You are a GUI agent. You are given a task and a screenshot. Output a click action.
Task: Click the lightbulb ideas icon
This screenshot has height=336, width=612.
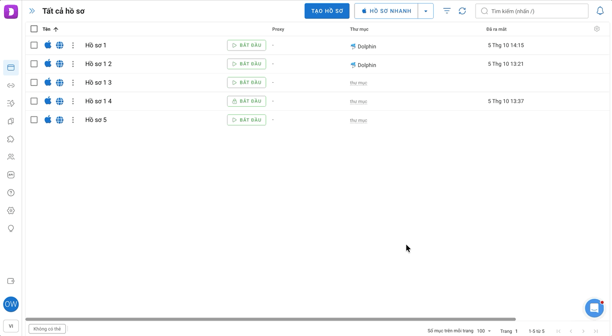click(x=11, y=229)
